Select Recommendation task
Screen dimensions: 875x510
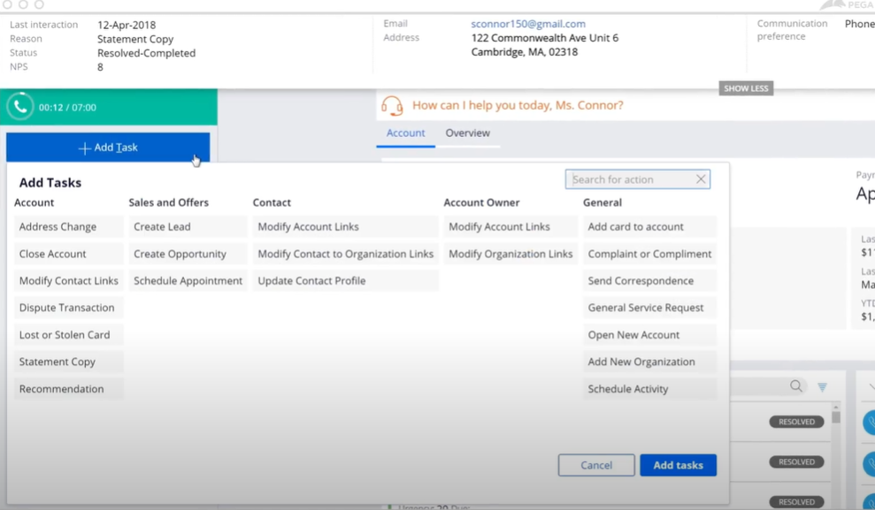click(69, 389)
